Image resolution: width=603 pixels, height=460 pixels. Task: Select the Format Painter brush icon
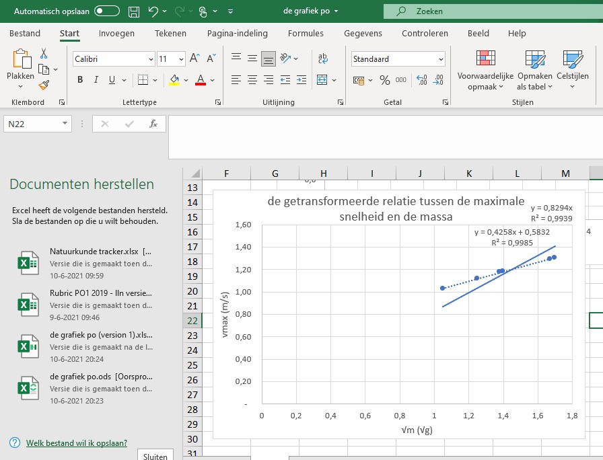(44, 85)
